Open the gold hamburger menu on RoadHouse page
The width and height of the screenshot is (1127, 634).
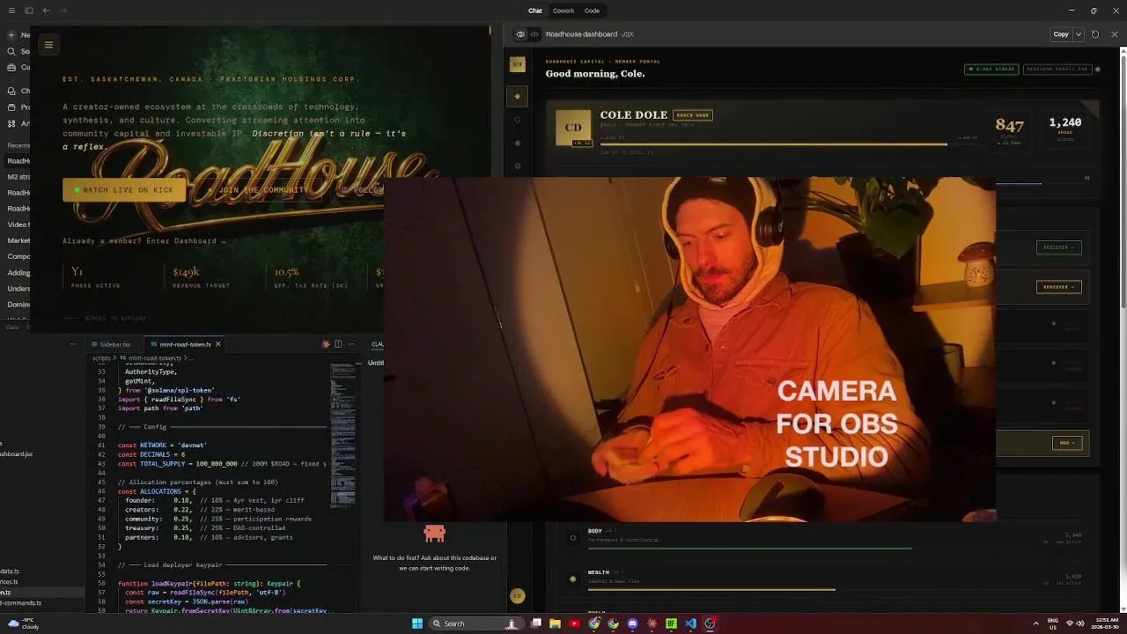(49, 45)
